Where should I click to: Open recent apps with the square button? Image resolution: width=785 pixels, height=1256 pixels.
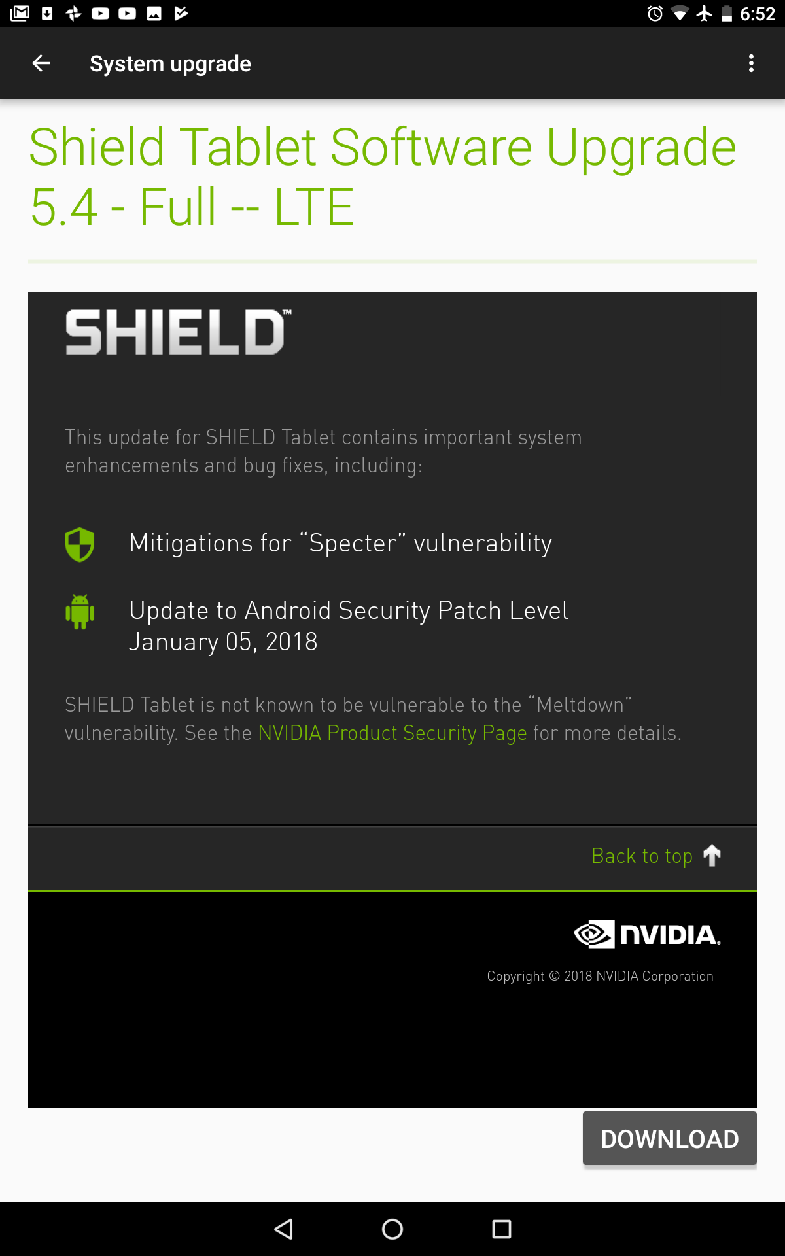pos(502,1229)
